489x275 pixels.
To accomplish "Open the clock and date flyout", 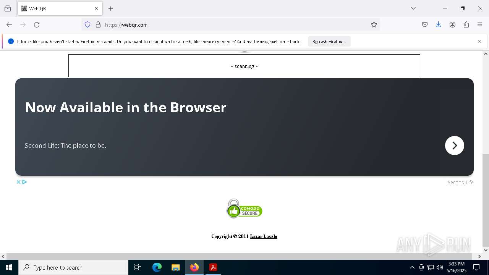I will tap(457, 267).
